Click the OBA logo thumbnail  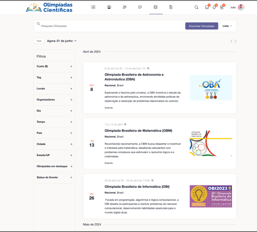pos(211,87)
